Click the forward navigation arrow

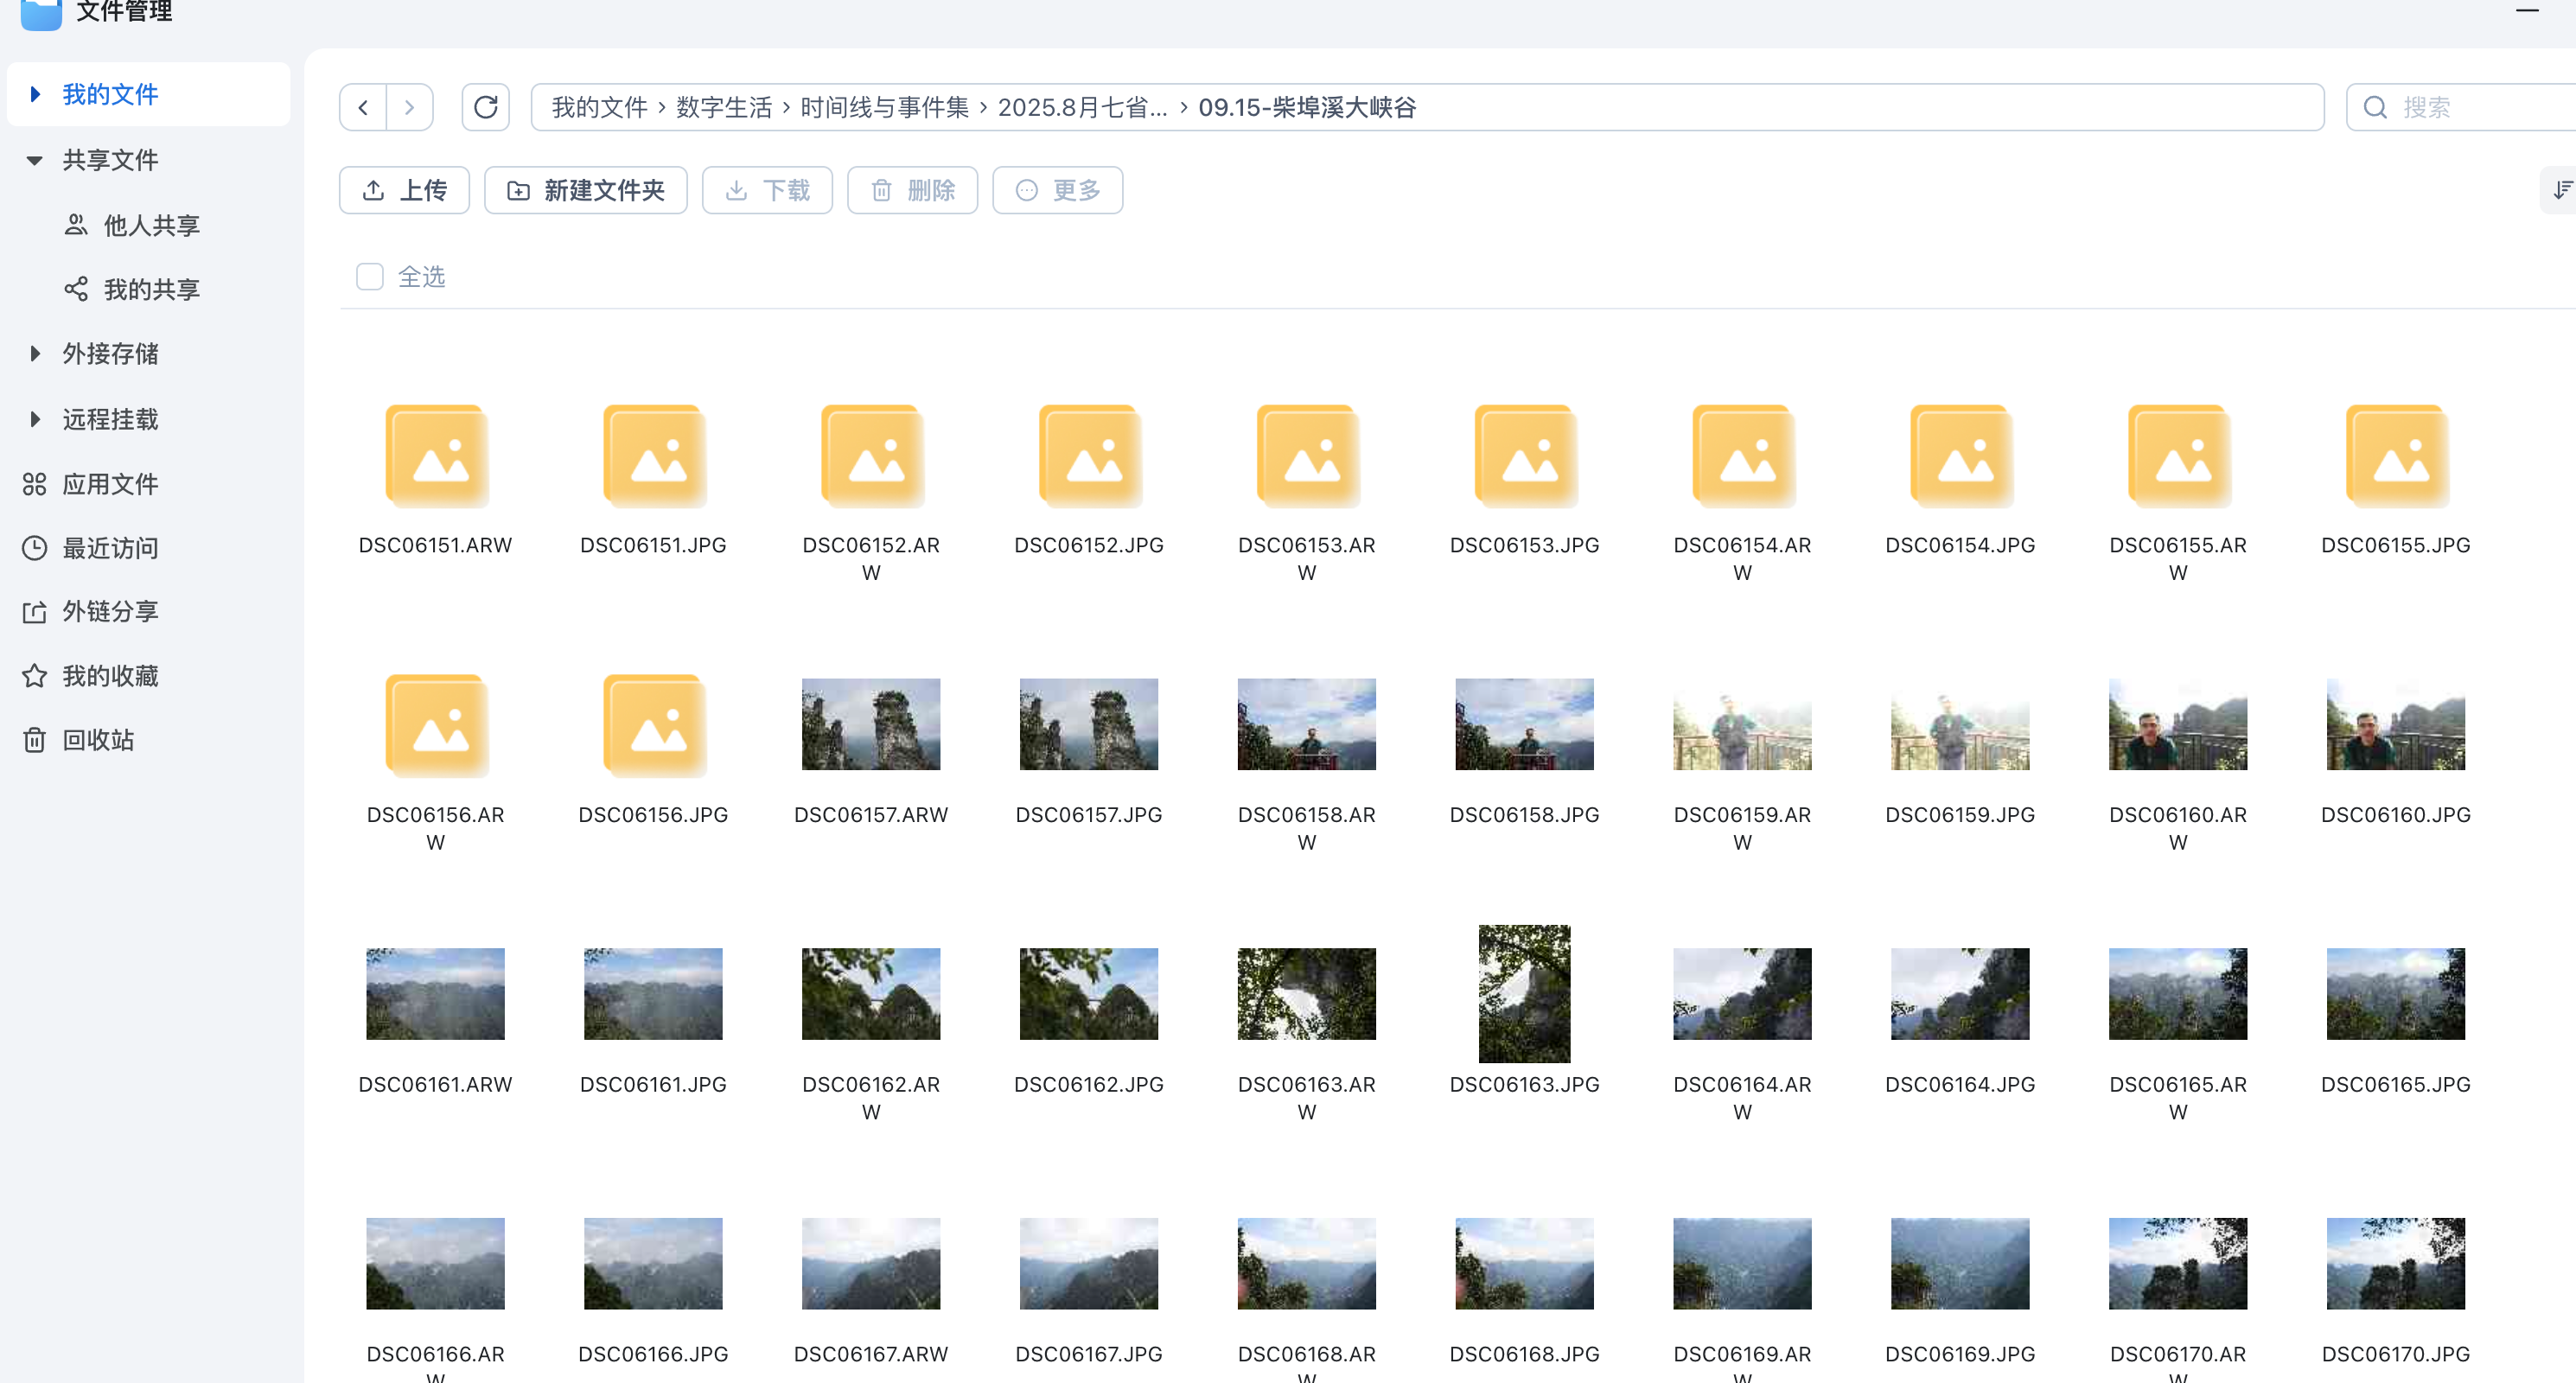click(x=409, y=107)
